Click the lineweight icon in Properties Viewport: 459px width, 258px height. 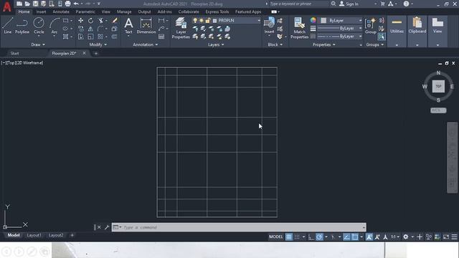click(x=313, y=29)
